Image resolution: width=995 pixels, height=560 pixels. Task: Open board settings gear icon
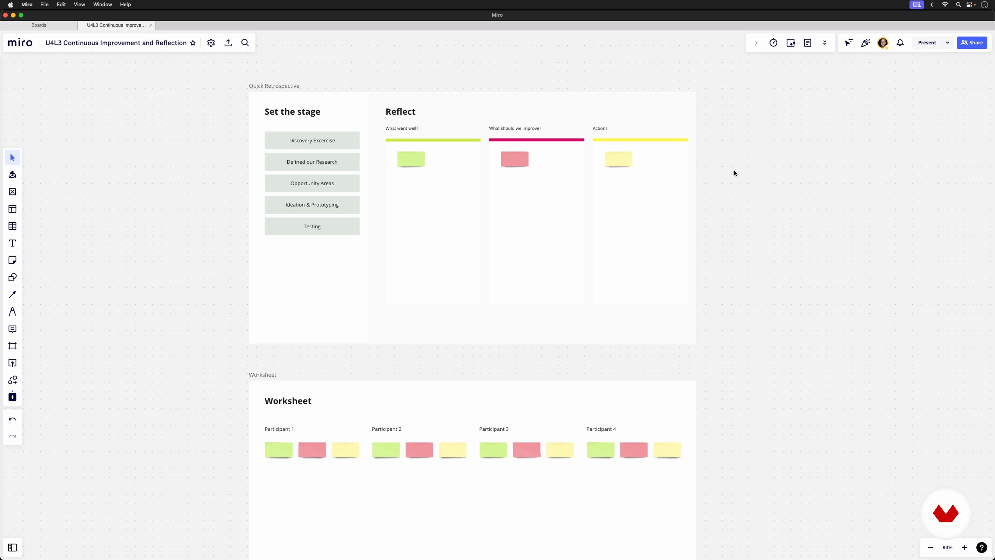pos(211,43)
